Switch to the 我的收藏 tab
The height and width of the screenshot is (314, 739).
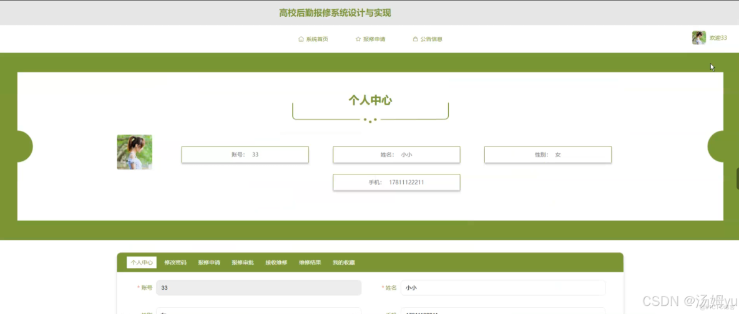coord(343,262)
